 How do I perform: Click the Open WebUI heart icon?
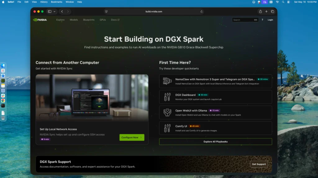(x=167, y=112)
